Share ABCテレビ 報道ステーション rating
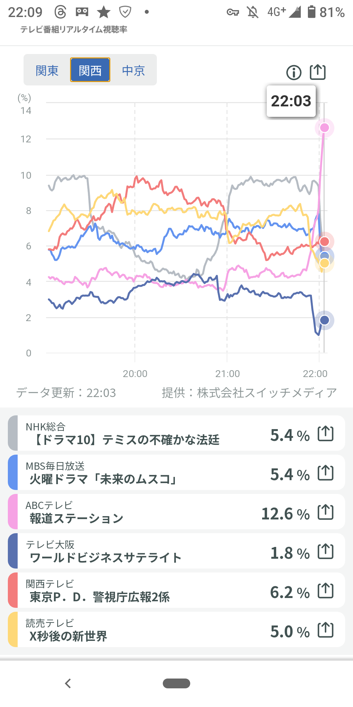Image resolution: width=353 pixels, height=707 pixels. [326, 512]
